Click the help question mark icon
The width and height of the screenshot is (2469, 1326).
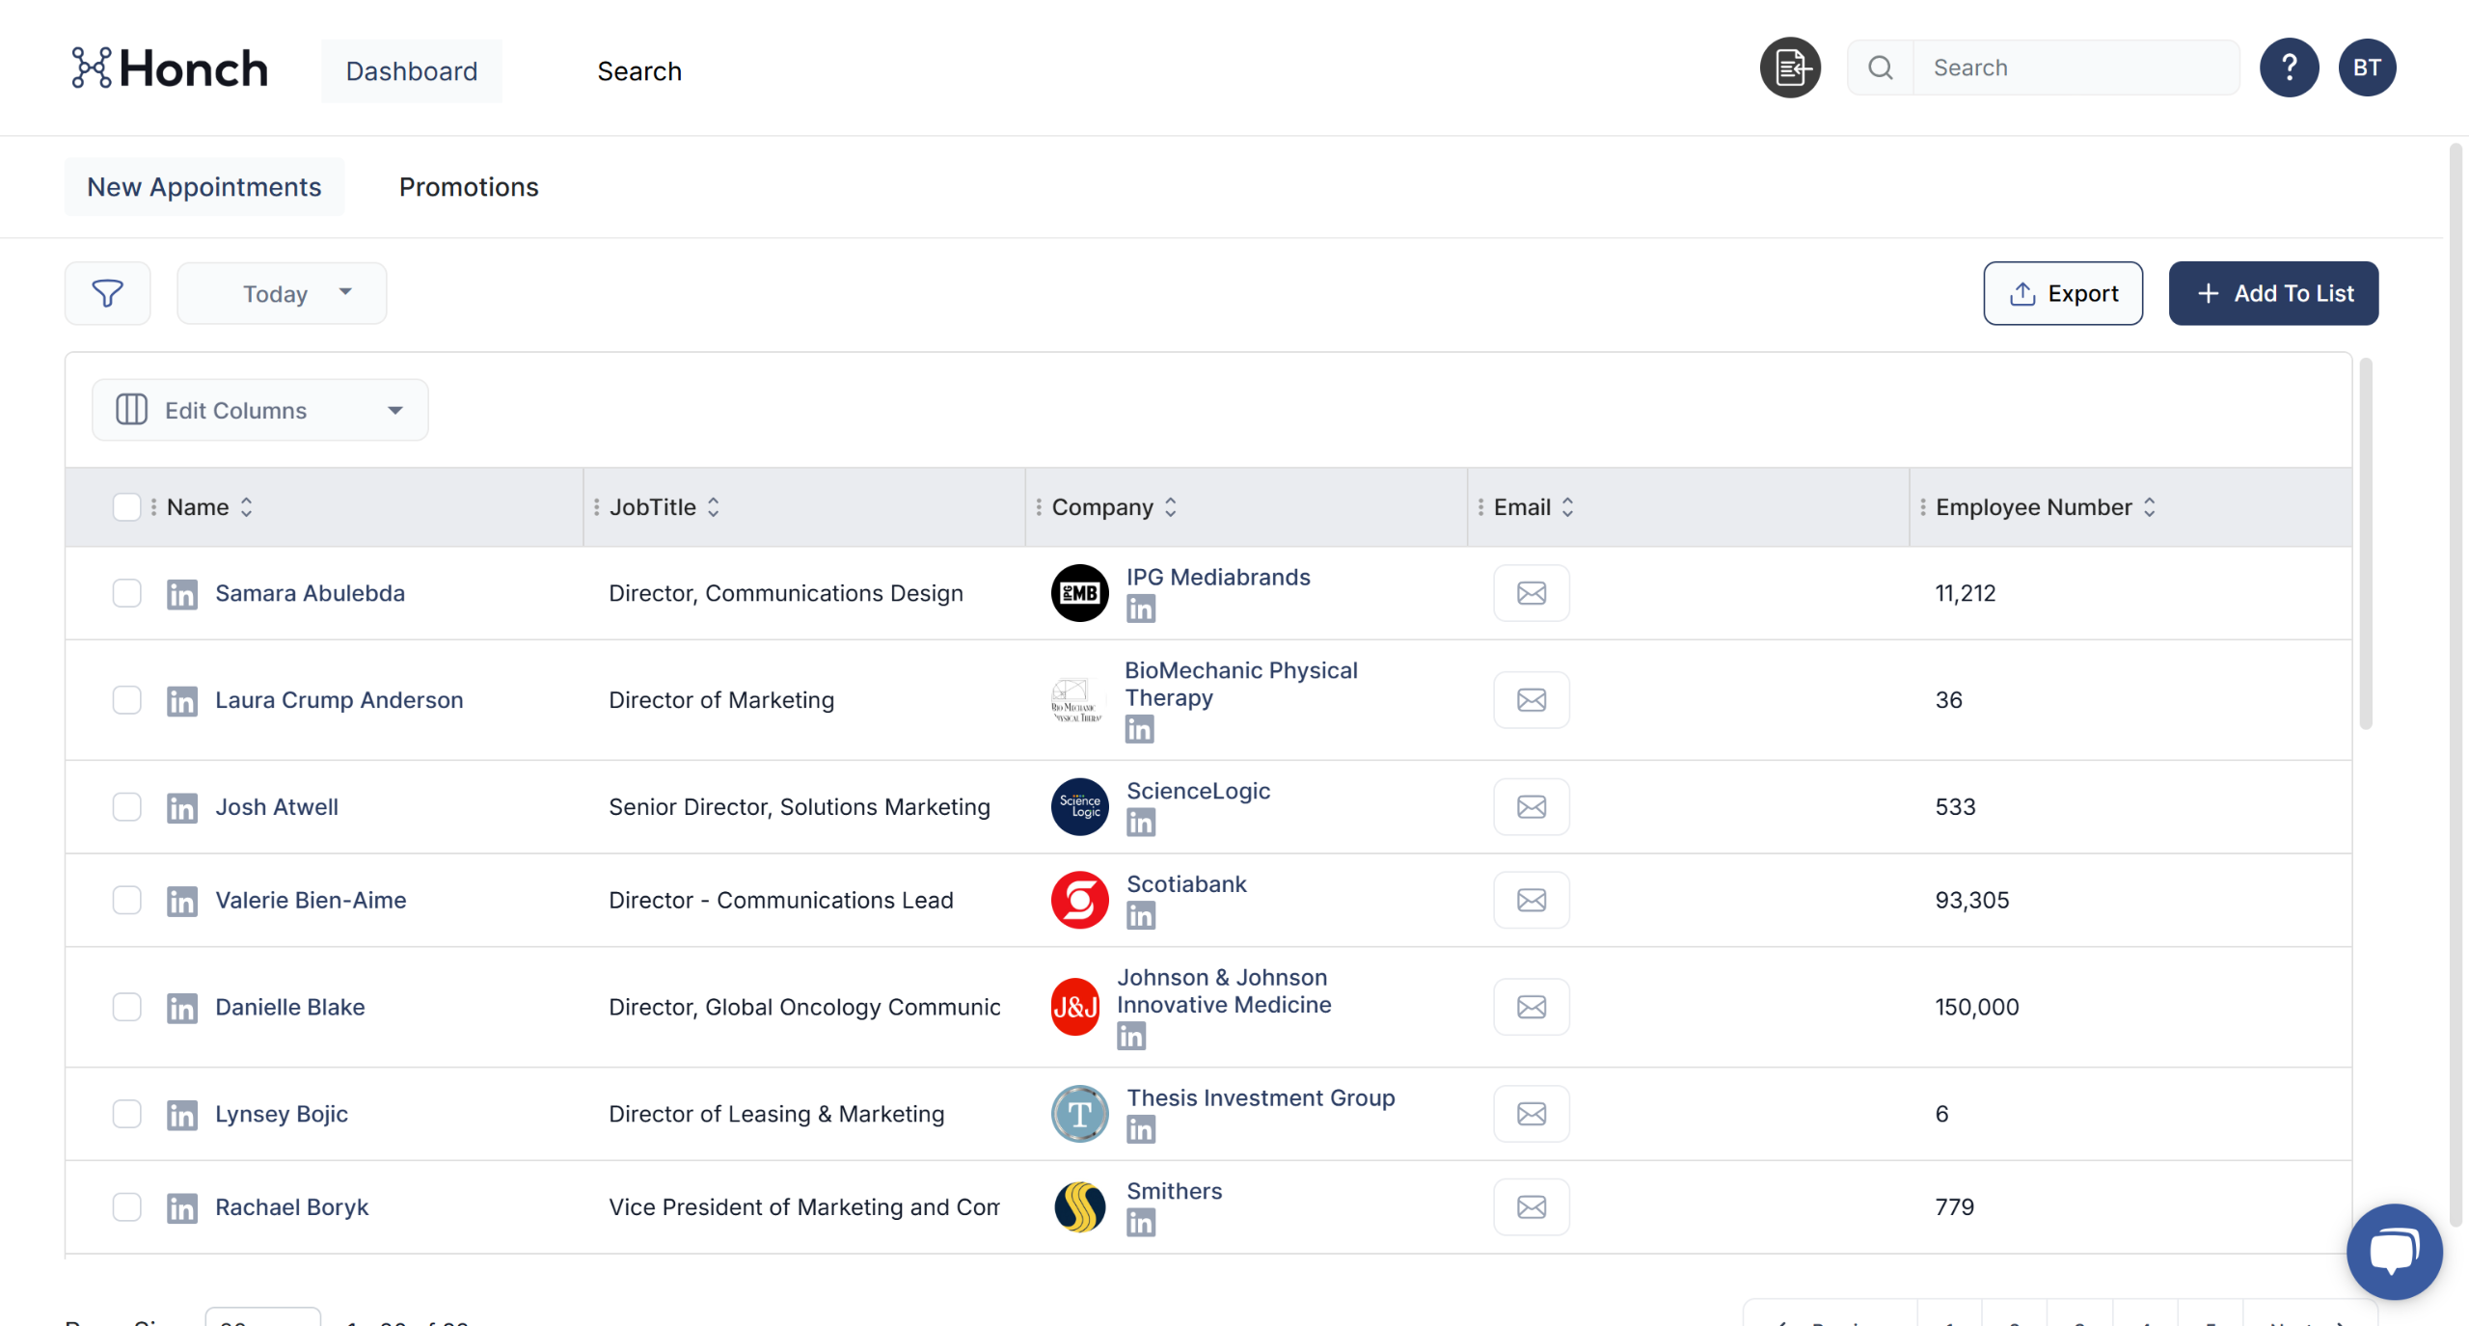(x=2289, y=68)
